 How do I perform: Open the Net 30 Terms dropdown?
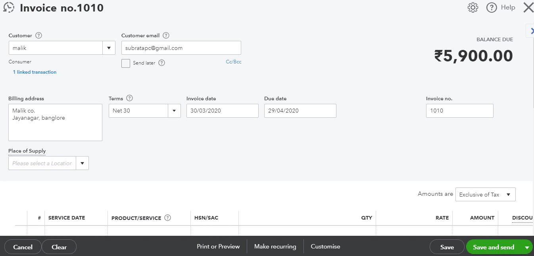tap(174, 111)
